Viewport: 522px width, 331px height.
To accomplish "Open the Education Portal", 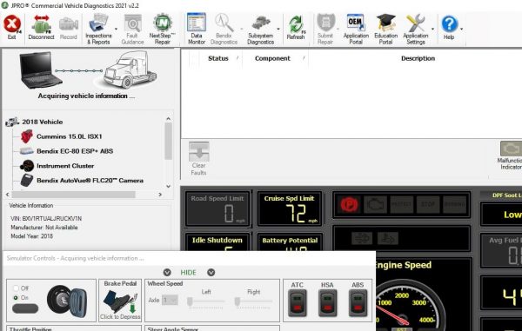I will pos(385,30).
